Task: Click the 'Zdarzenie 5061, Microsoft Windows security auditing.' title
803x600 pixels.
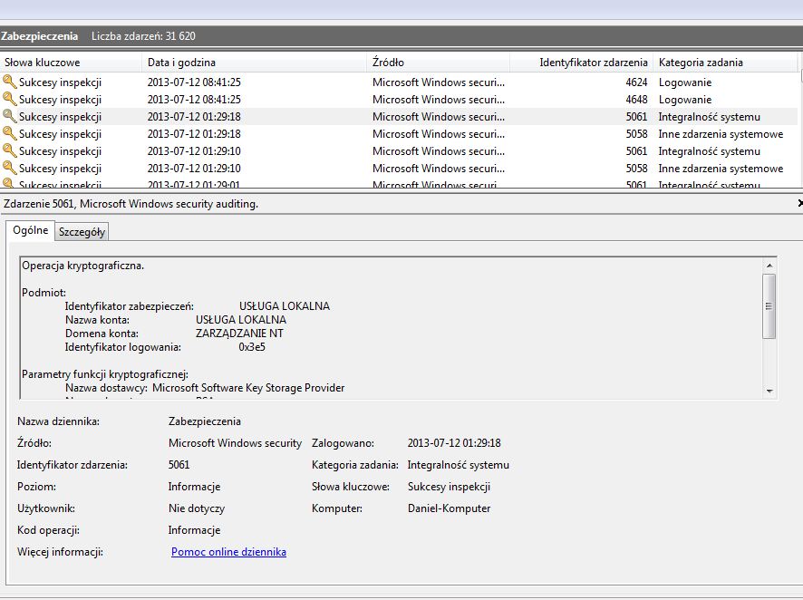Action: (x=131, y=204)
